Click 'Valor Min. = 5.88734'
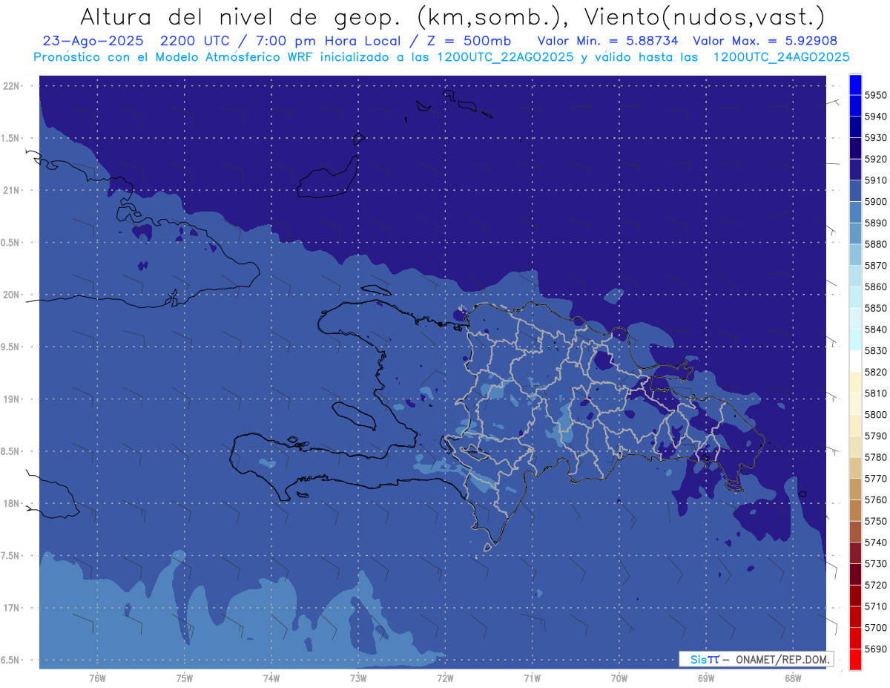Screen dimensions: 890x688 [x=607, y=41]
